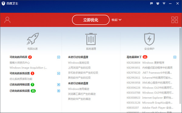Image resolution: width=182 pixels, height=113 pixels.
Task: Click the green badge 7 next to 已优化的网络设置
Action: [32, 85]
